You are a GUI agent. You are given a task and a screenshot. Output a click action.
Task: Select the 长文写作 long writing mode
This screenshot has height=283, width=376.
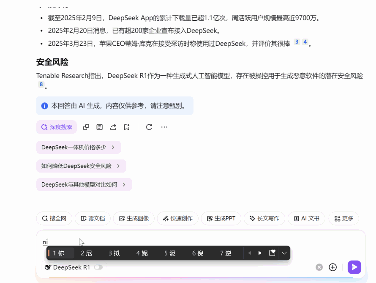point(264,218)
